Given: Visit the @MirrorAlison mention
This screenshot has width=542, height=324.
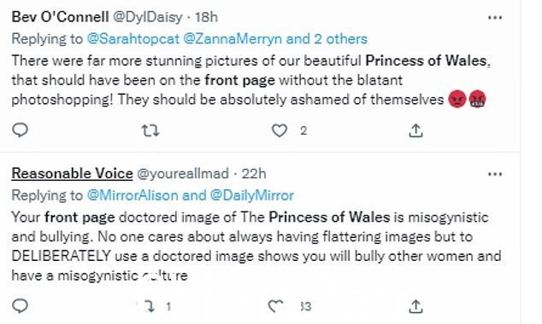Looking at the screenshot, I should (133, 195).
